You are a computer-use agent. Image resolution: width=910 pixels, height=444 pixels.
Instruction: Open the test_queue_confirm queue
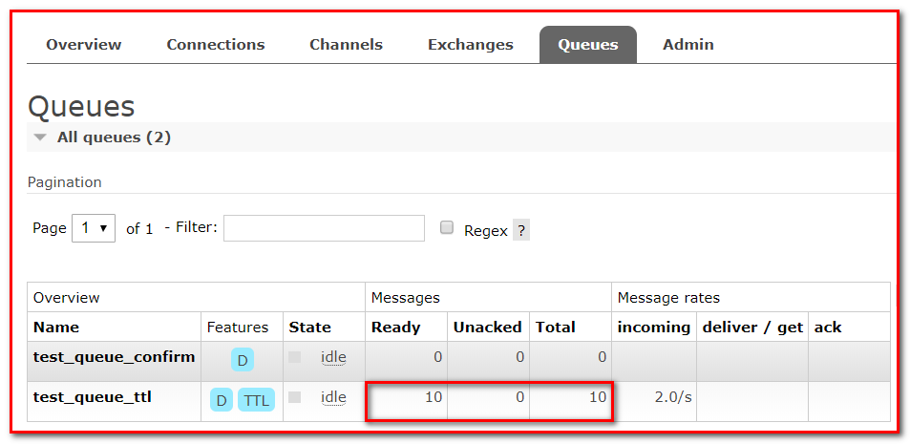pyautogui.click(x=114, y=357)
